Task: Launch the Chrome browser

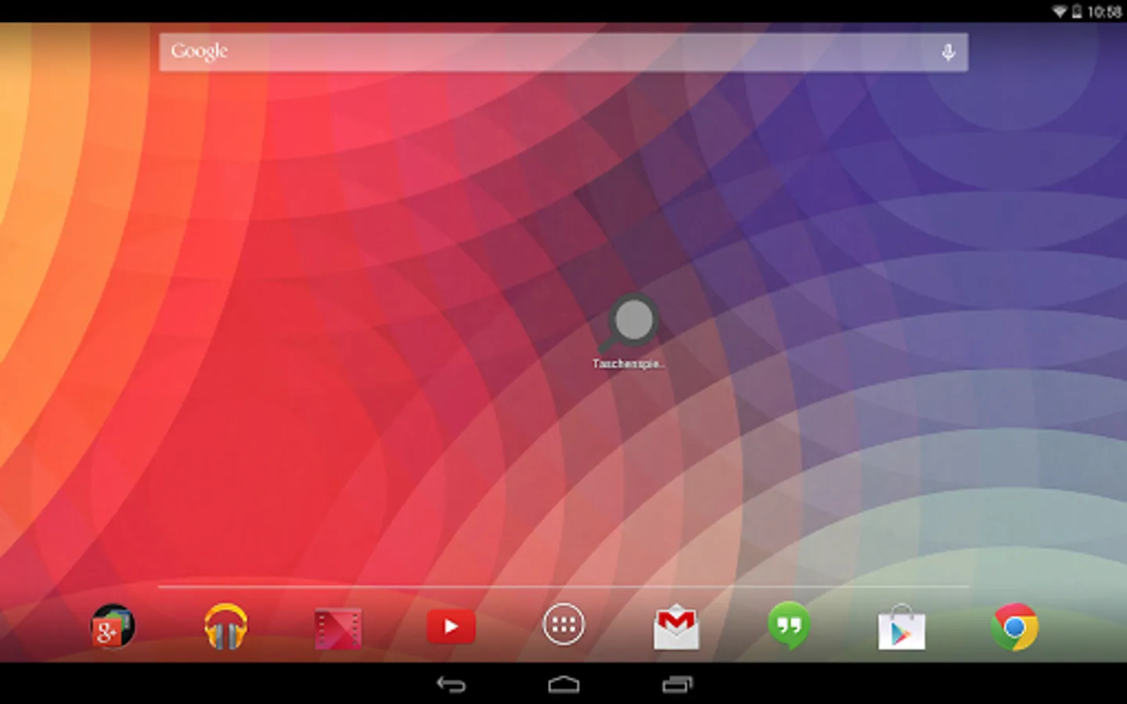Action: click(1014, 627)
